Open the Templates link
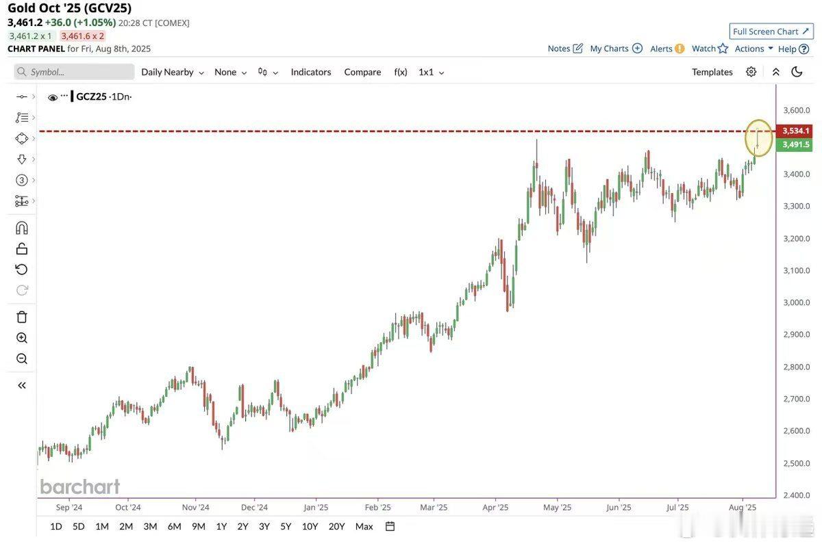The image size is (822, 546). coord(712,72)
